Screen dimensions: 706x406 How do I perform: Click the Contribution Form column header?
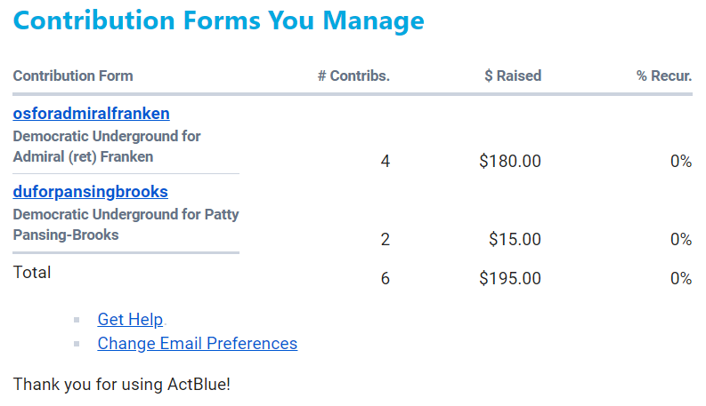[x=73, y=76]
